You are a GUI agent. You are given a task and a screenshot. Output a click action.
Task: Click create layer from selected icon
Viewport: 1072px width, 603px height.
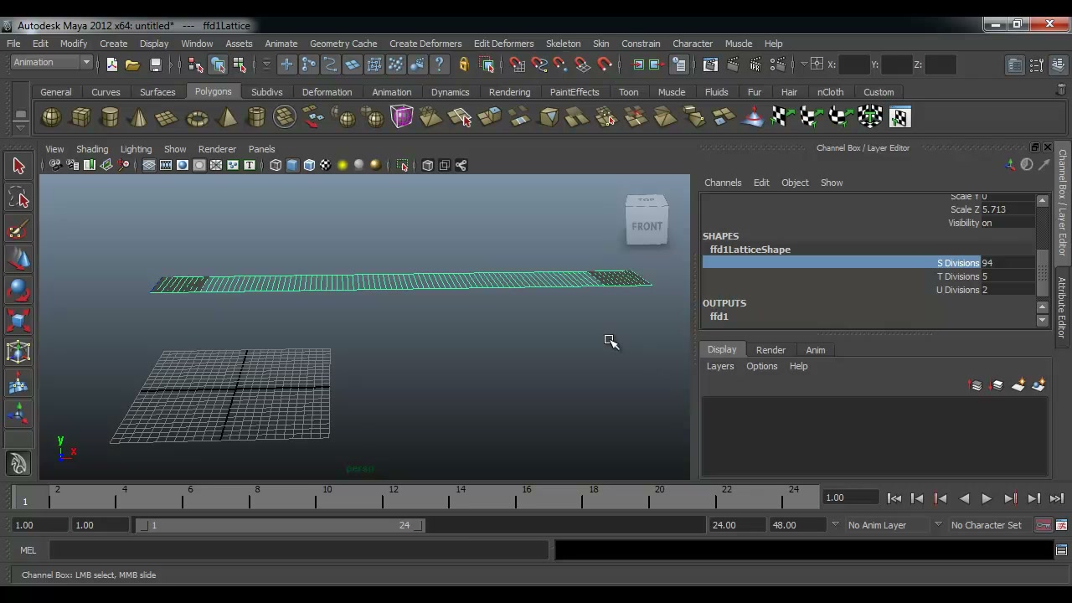pyautogui.click(x=1038, y=385)
